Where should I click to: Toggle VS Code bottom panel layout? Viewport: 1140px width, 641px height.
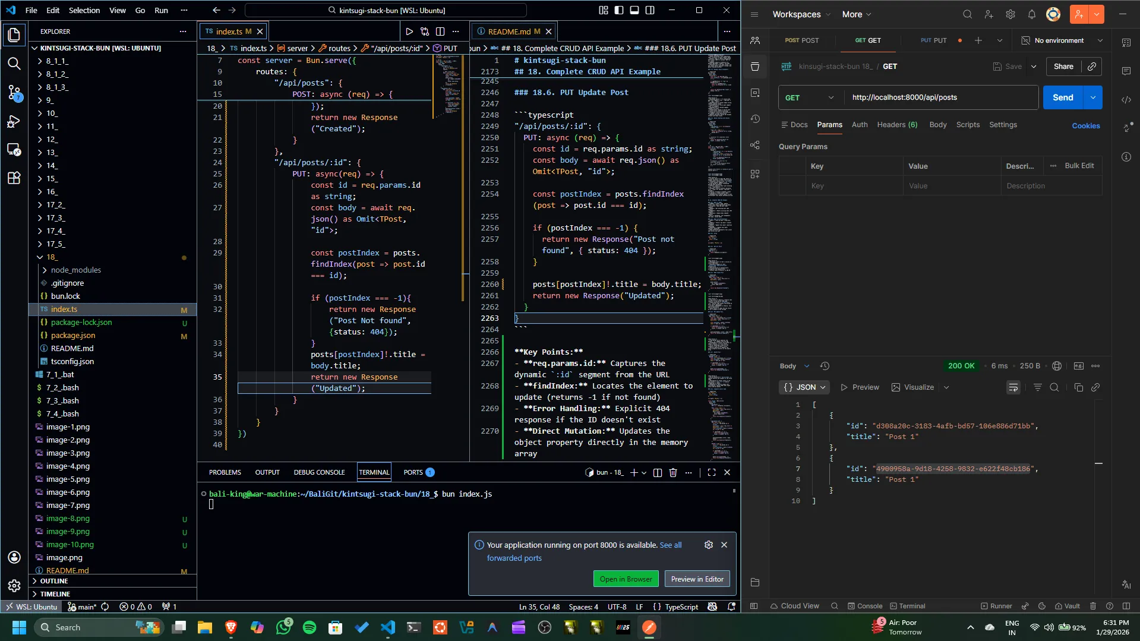coord(634,10)
